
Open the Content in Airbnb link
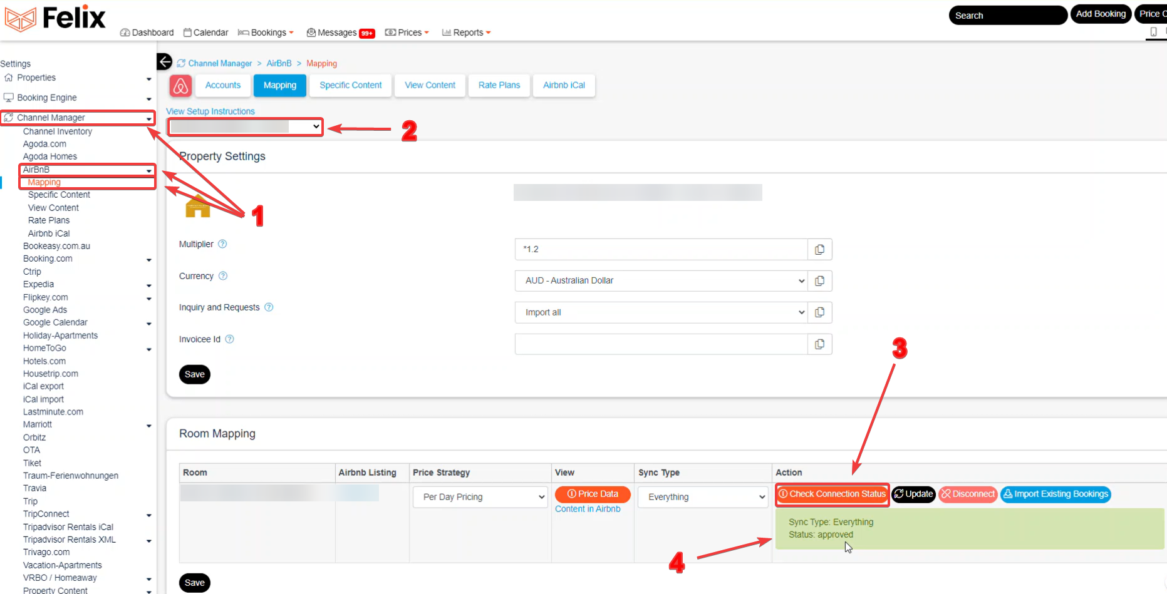[588, 509]
